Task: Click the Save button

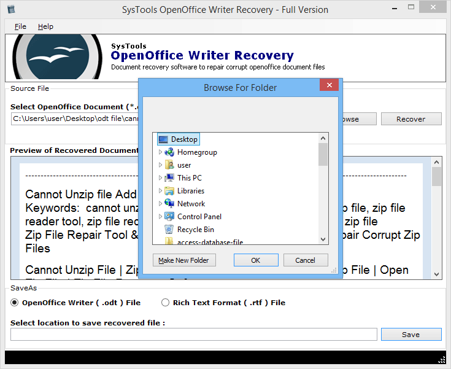Action: pos(411,335)
